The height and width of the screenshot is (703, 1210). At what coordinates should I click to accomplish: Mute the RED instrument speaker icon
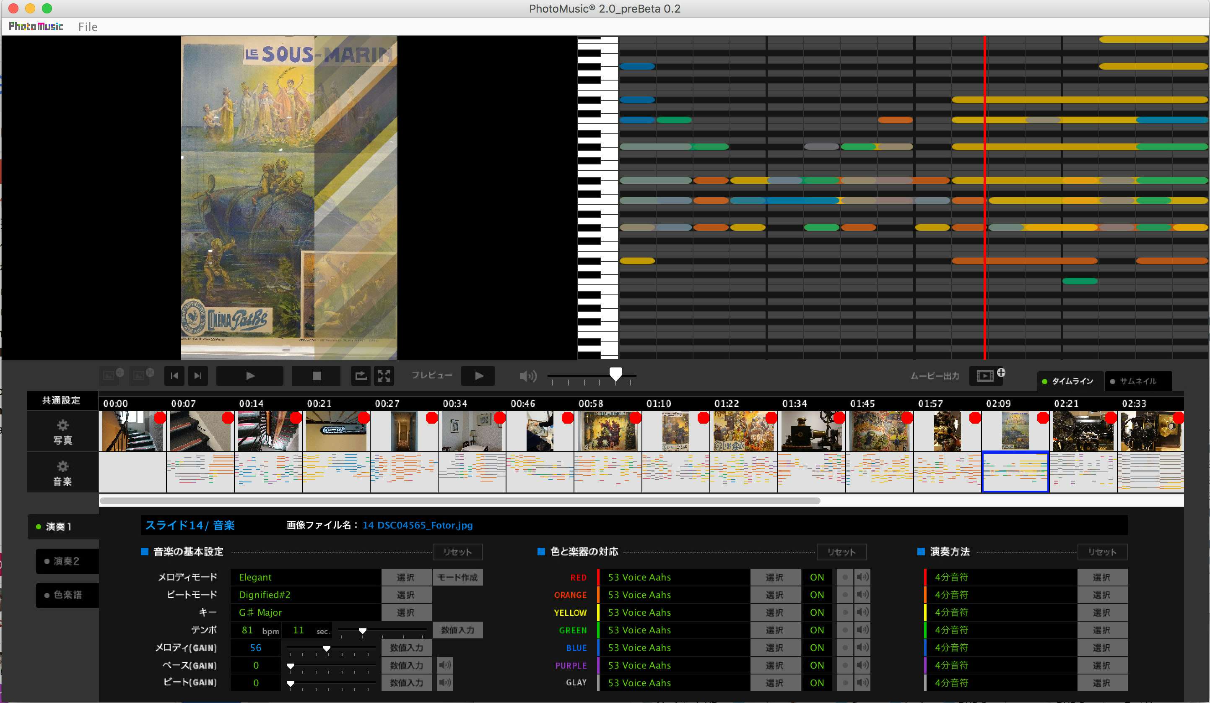(x=862, y=577)
